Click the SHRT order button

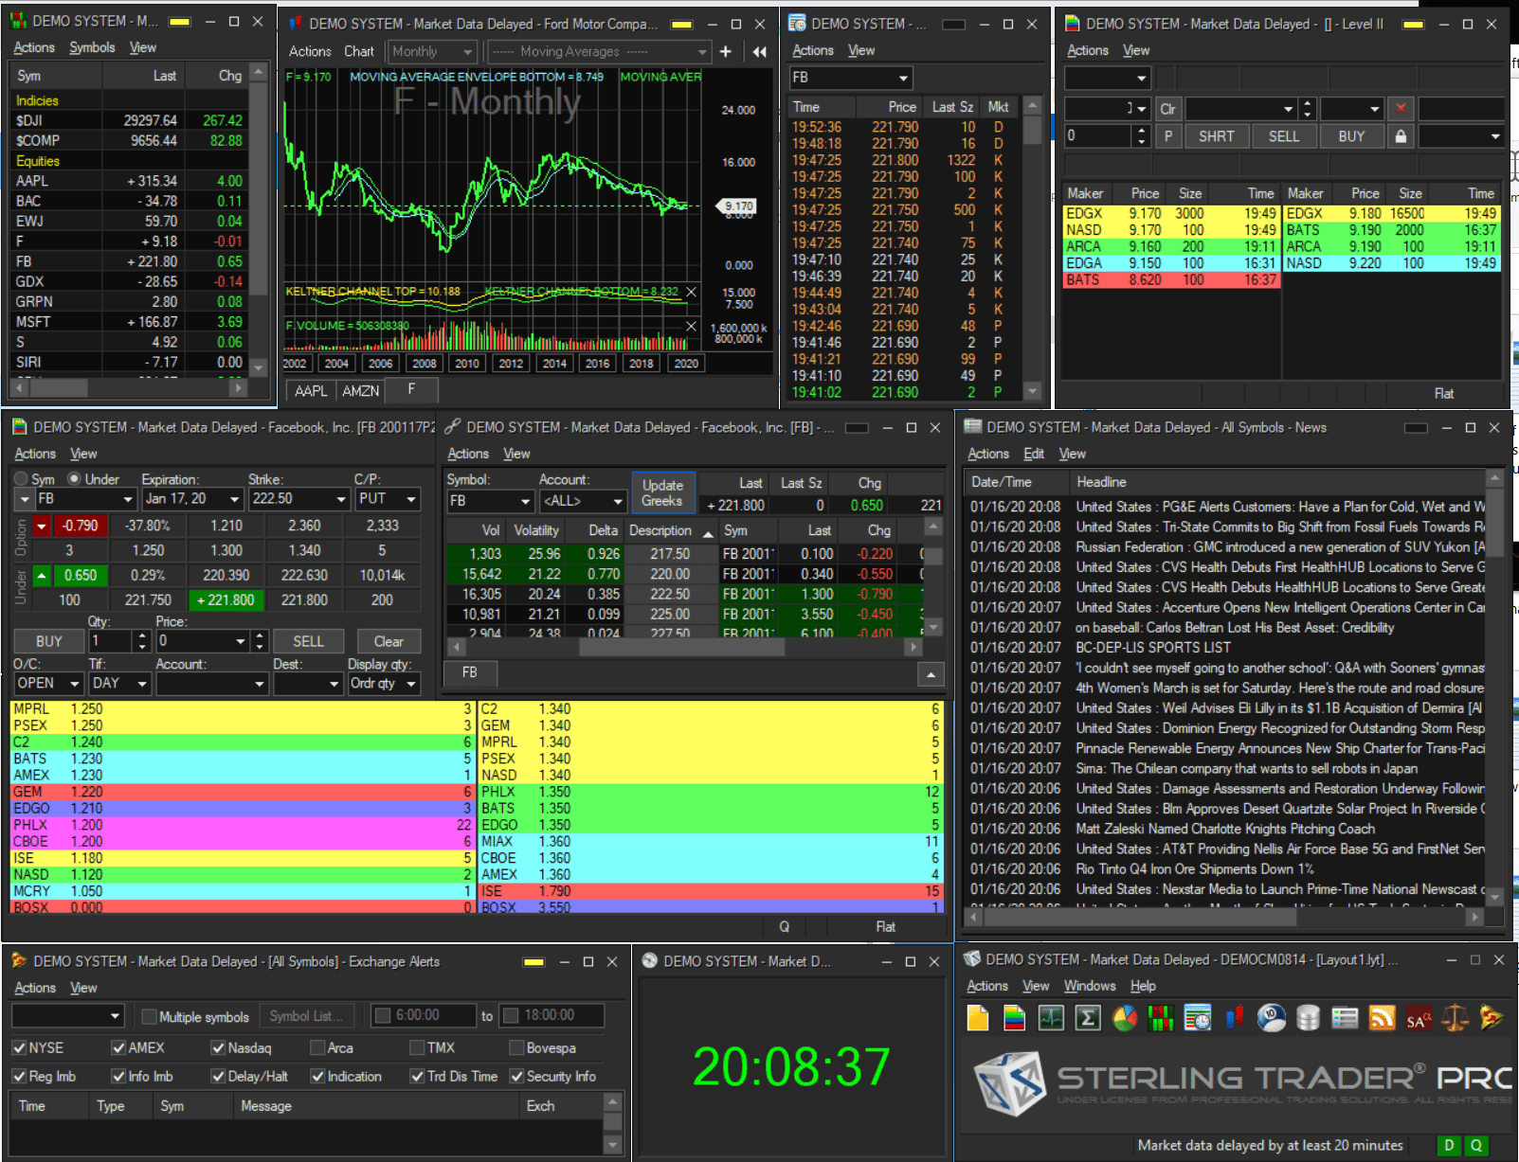pos(1217,136)
